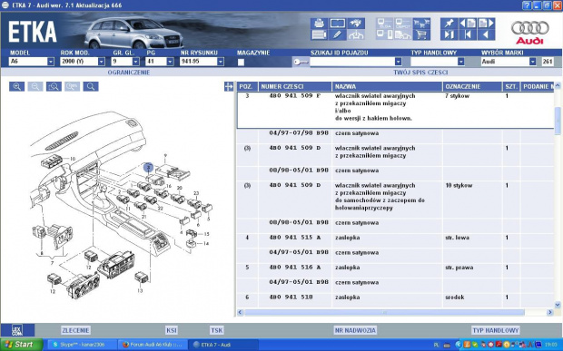Click the full-screen rectangle icon
Screen dimensions: 563x351
(x=337, y=24)
